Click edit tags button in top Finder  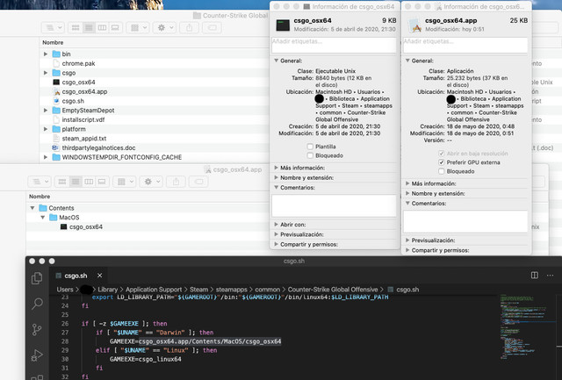click(x=212, y=27)
